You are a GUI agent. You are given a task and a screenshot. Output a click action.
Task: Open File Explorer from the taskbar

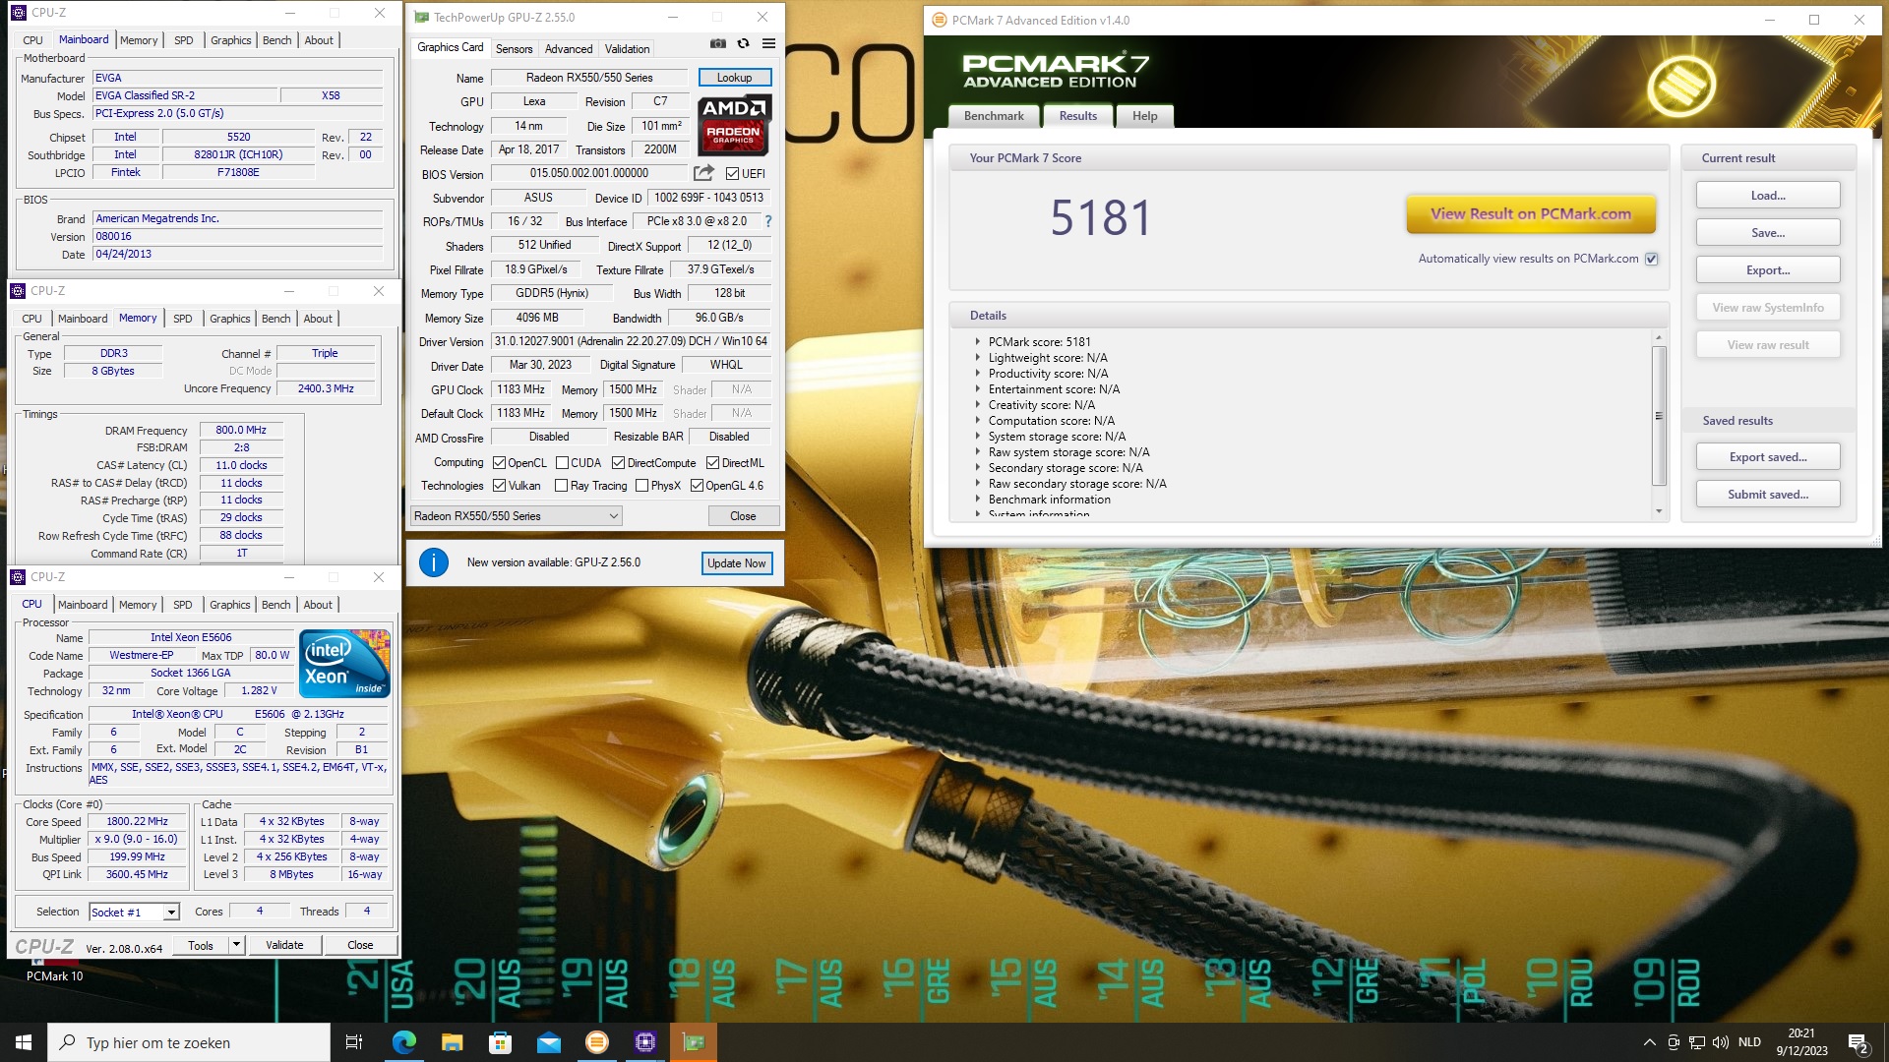452,1042
